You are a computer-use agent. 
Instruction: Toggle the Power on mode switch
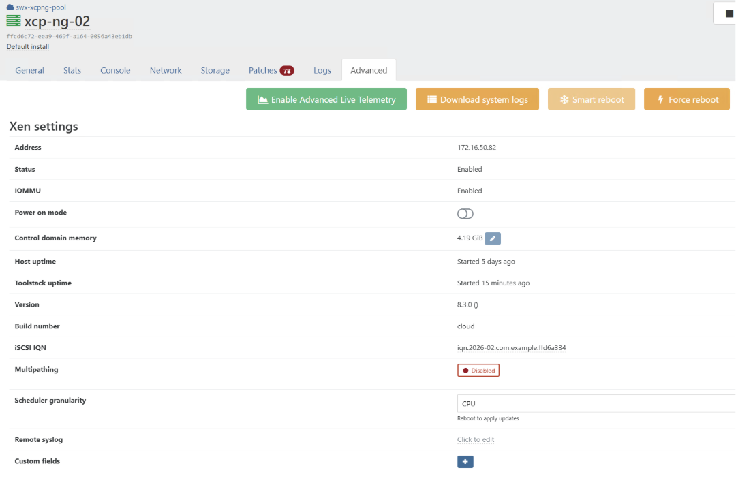tap(465, 214)
